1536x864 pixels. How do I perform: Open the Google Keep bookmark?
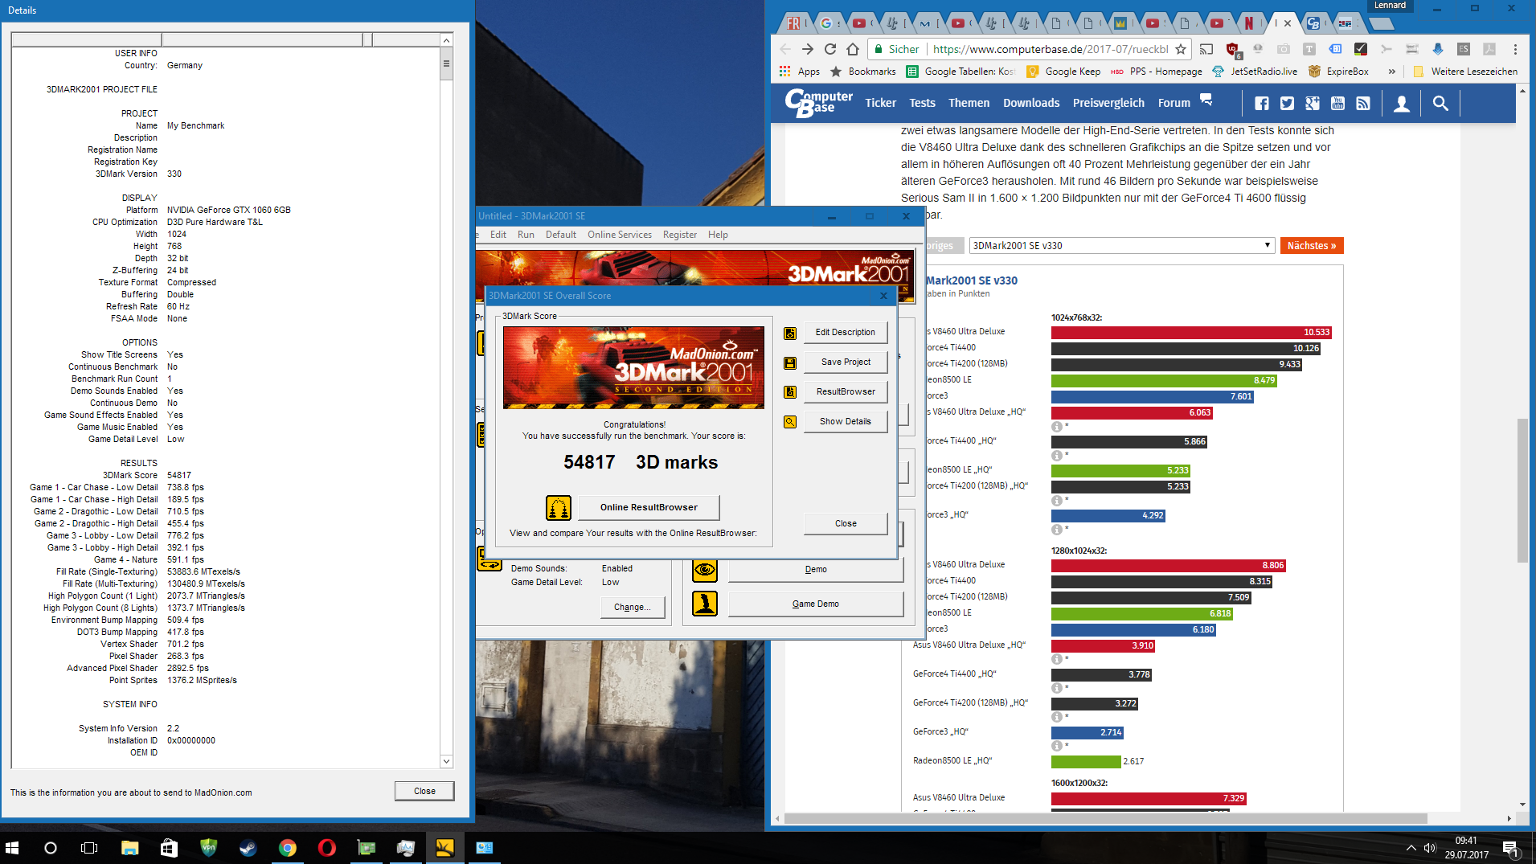1063,72
